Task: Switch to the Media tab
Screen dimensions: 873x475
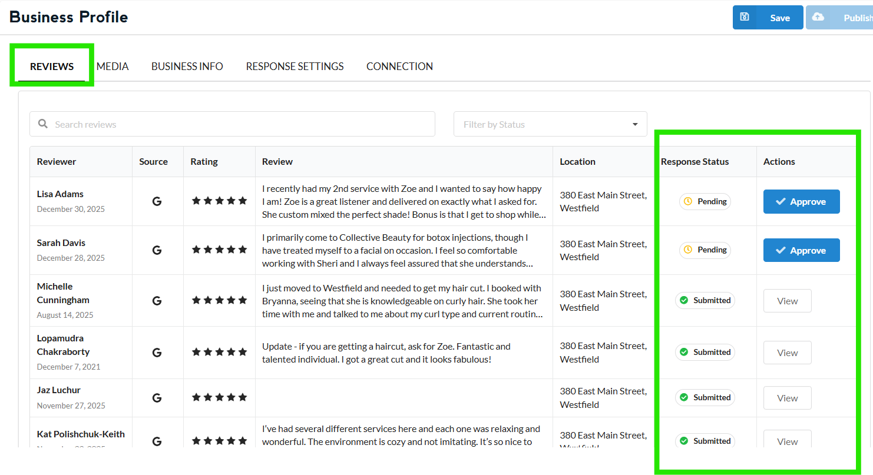Action: click(x=113, y=67)
